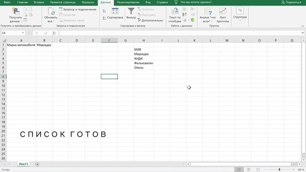This screenshot has width=306, height=172.
Task: Open the Формулы tab
Action: tap(88, 2)
